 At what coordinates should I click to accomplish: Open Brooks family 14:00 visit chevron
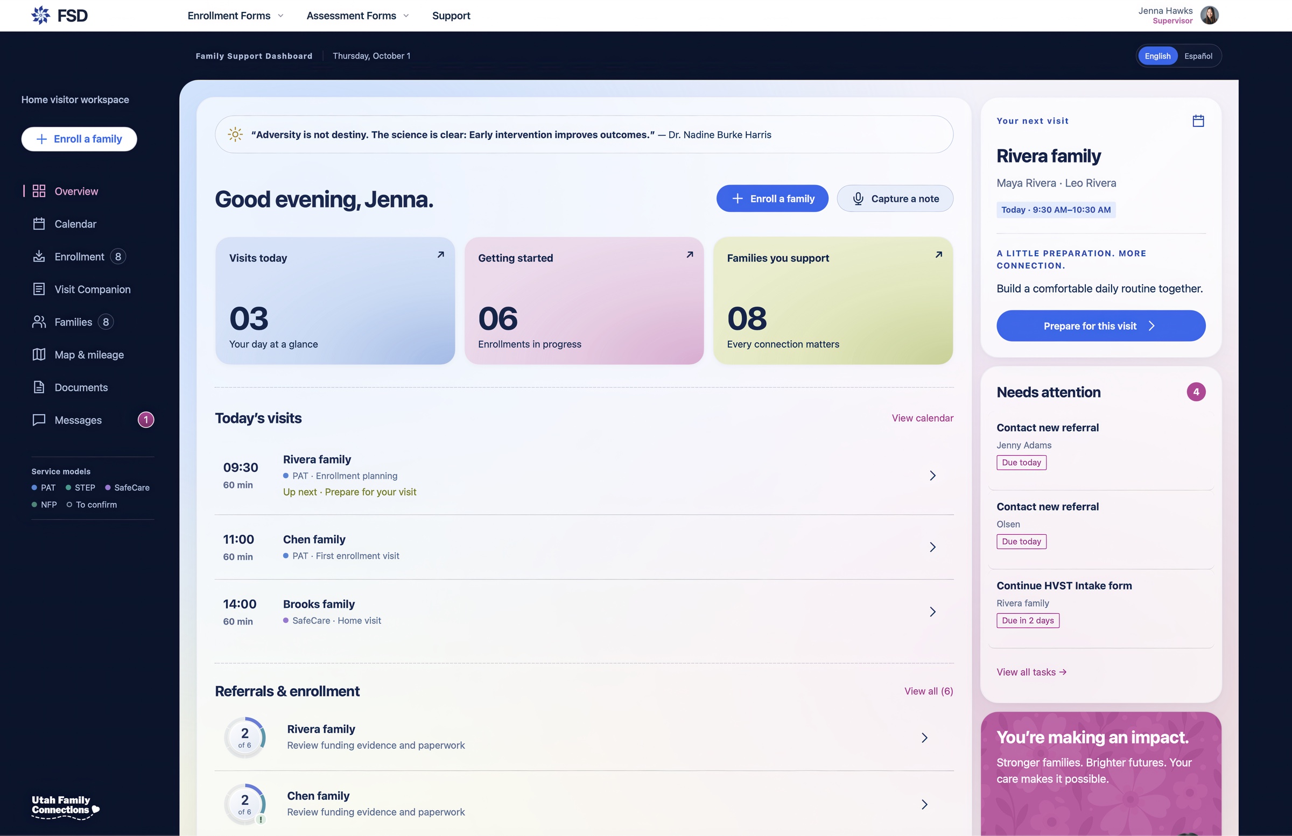click(932, 612)
